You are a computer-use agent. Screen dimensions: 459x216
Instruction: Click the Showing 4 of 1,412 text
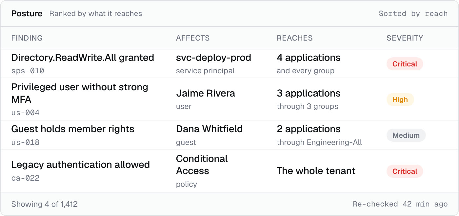point(45,204)
